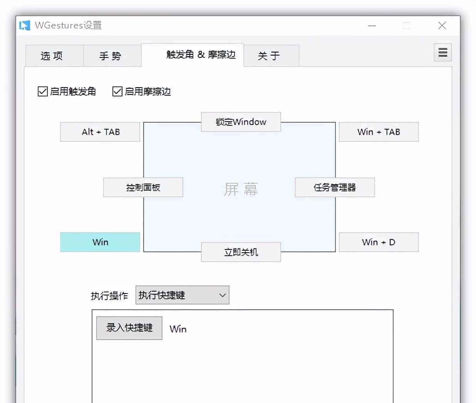
Task: Select the Alt + TAB top-left corner action
Action: pyautogui.click(x=100, y=132)
